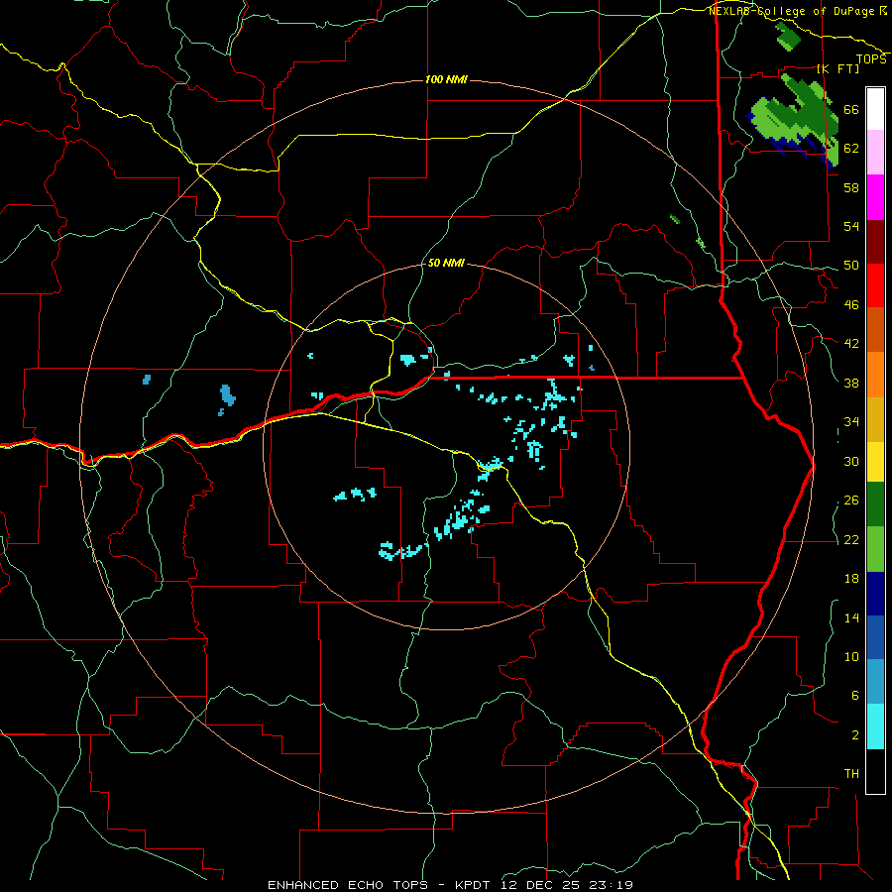This screenshot has width=892, height=892.
Task: Click the "NEXLAB-College of DuPage" credit text
Action: [x=791, y=11]
